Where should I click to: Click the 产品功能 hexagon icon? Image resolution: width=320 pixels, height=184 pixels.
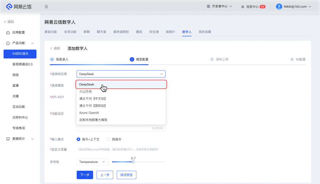pos(8,43)
